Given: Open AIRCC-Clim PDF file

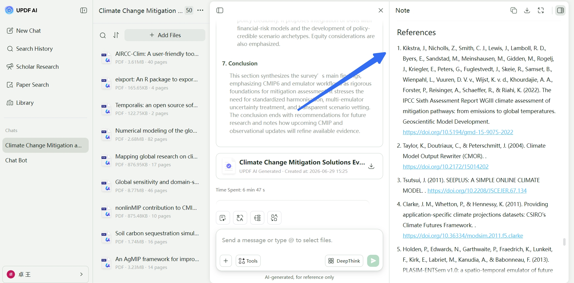Looking at the screenshot, I should 151,58.
